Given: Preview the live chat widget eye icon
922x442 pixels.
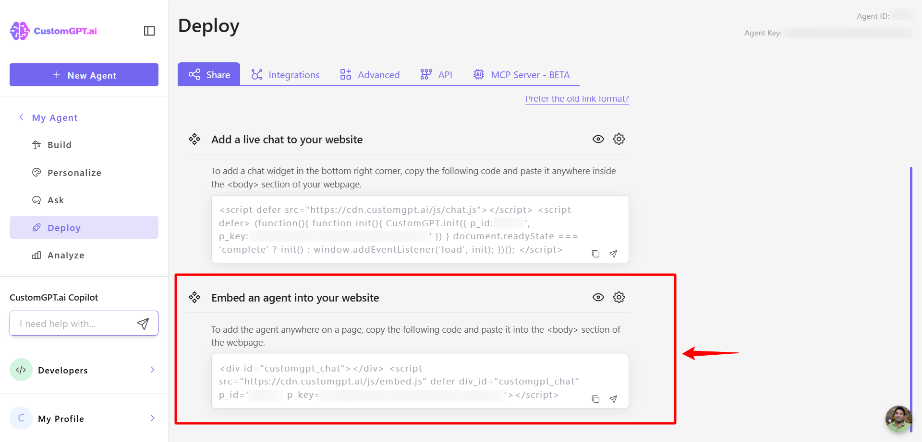Looking at the screenshot, I should click(598, 139).
